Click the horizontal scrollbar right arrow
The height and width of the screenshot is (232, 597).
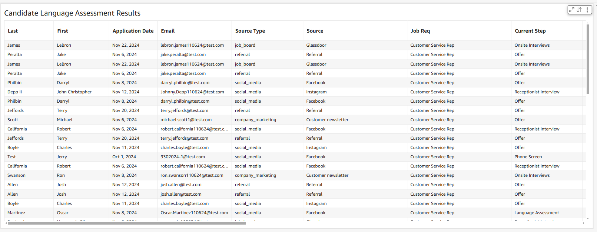584,223
